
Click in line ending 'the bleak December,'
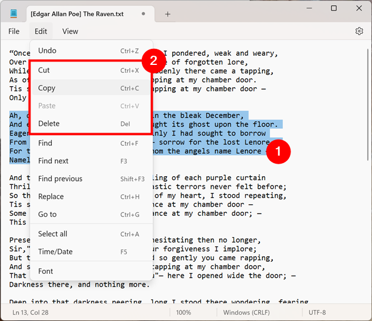(x=199, y=115)
